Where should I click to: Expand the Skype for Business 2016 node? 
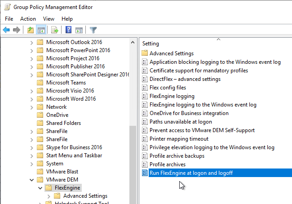[31, 147]
